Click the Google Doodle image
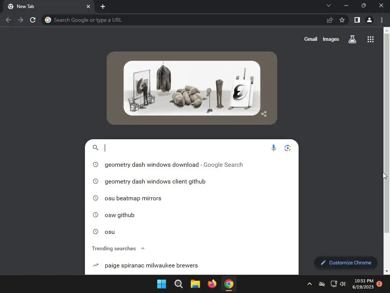The height and width of the screenshot is (293, 390). [x=192, y=88]
